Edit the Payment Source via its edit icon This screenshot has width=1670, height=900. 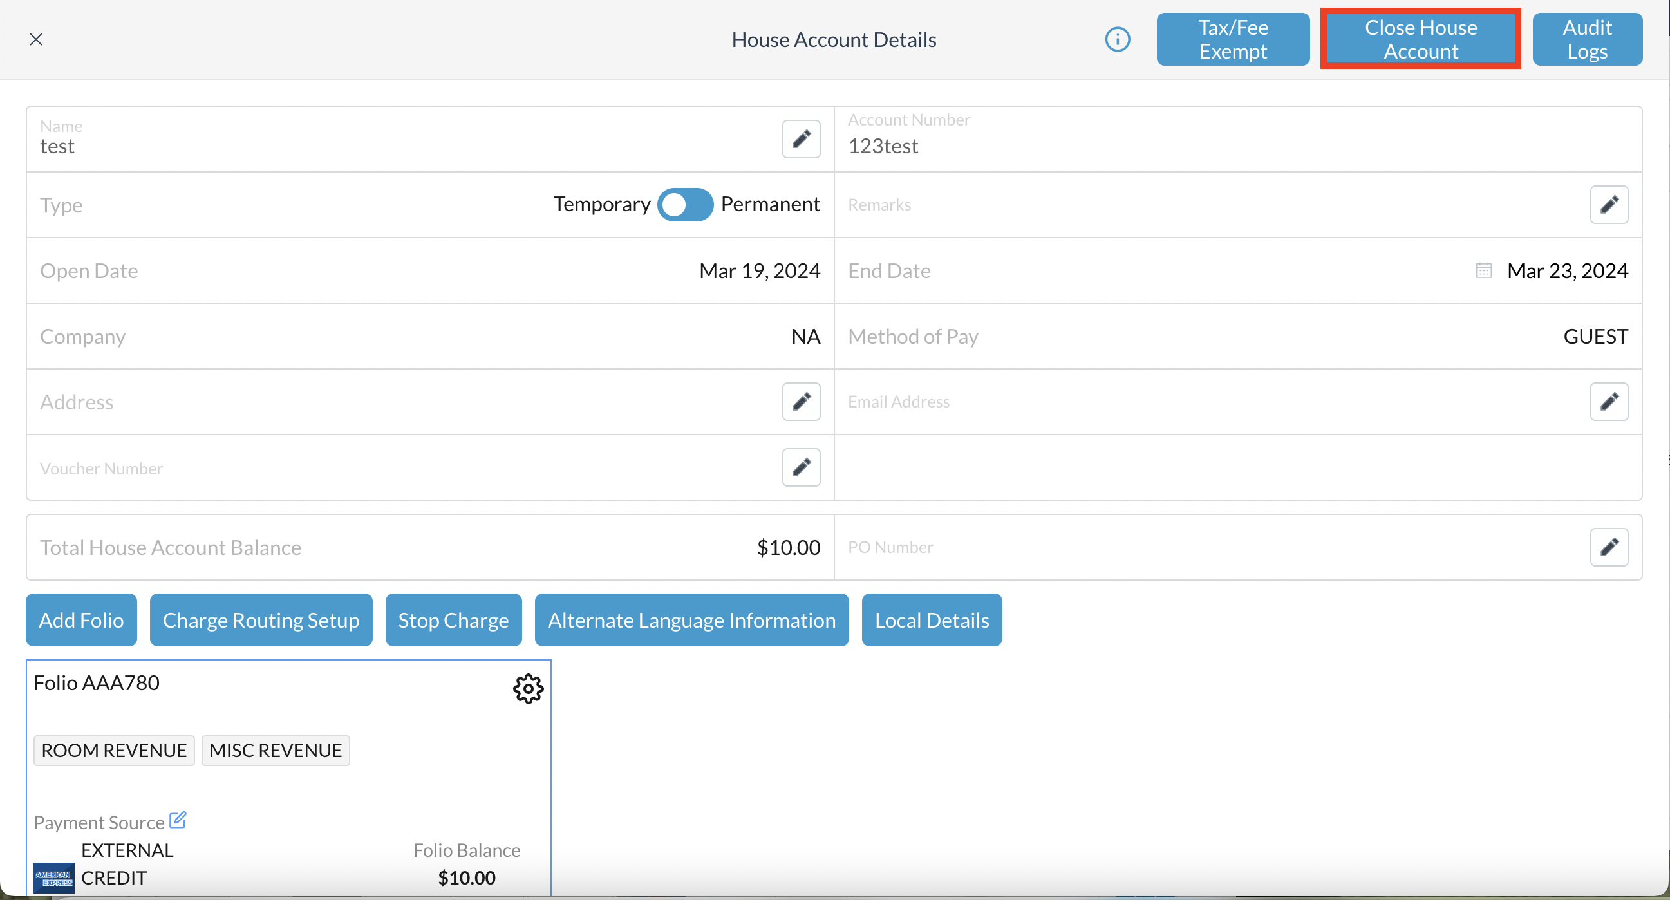pyautogui.click(x=178, y=820)
